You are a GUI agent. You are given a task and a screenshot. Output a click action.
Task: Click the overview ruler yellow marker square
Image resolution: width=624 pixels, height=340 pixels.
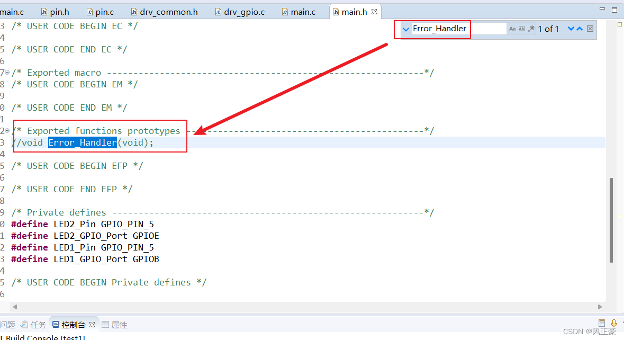[620, 24]
